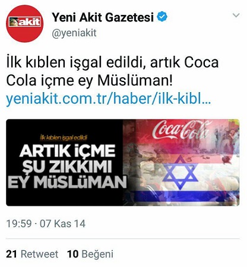Open the Yeni Akit Gazetesi profile name

coord(103,17)
